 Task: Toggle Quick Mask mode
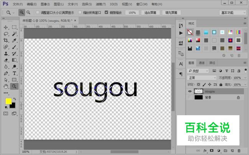point(6,113)
